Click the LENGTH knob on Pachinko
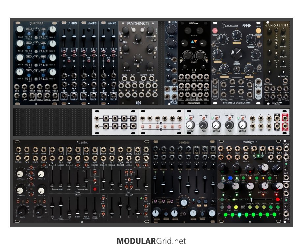303x248 pixels. [138, 58]
